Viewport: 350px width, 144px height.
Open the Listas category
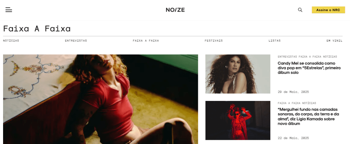pos(274,41)
